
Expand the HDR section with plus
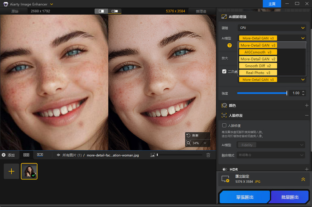306,170
